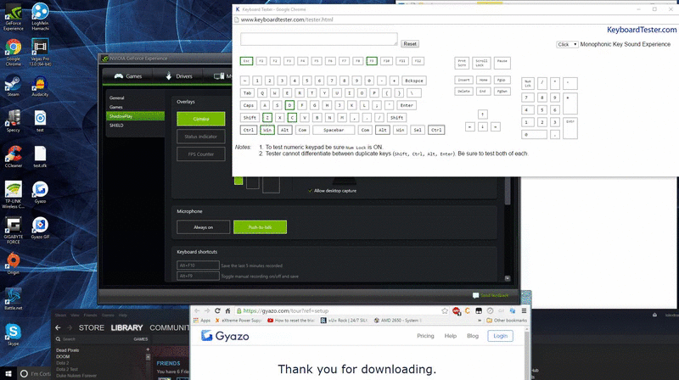Select Dead Pixels in Steam games list
Screen dimensions: 679x380
coord(68,350)
